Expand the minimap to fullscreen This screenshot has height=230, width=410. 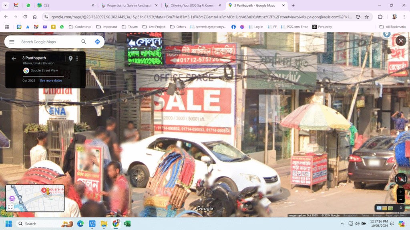tap(10, 207)
